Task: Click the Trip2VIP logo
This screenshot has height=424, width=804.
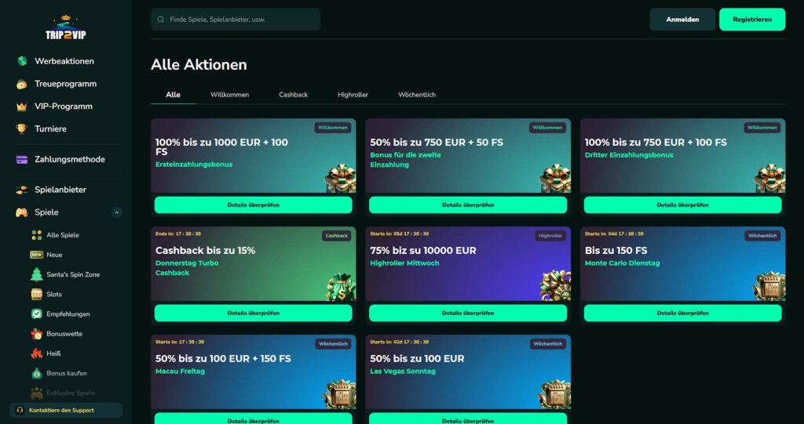Action: click(64, 27)
